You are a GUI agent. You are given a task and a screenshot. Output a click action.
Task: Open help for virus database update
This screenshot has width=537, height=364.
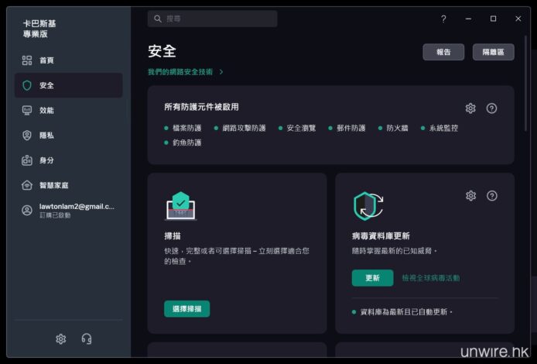coord(491,196)
